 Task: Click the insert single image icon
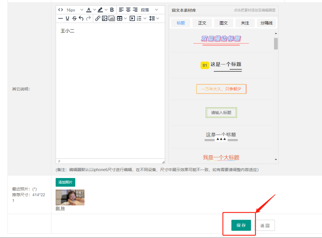pos(104,18)
